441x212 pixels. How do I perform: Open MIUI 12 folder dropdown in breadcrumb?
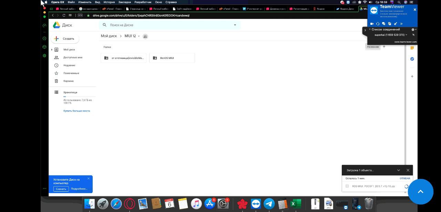pos(139,36)
